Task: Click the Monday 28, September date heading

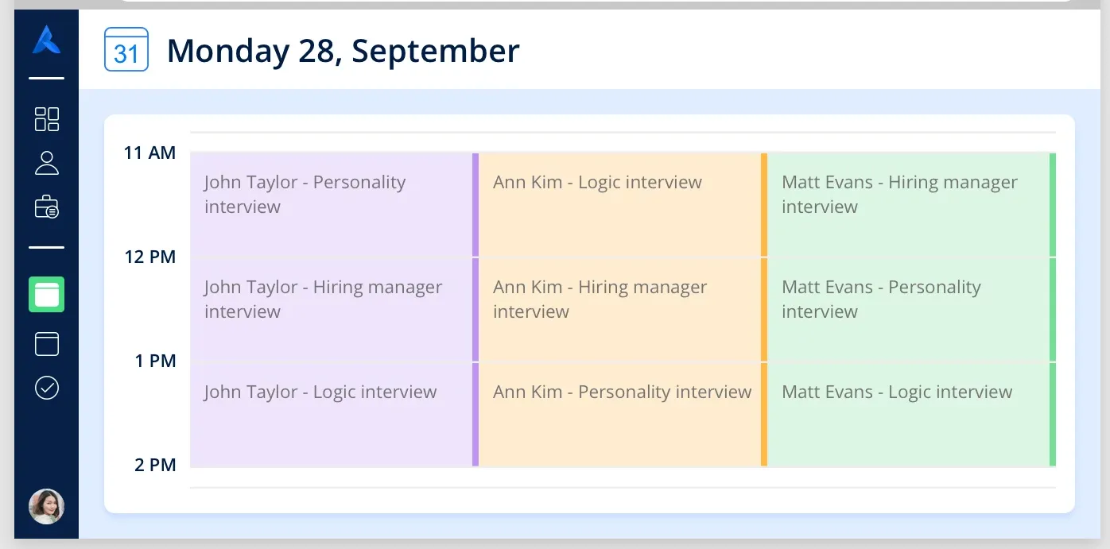Action: [343, 51]
